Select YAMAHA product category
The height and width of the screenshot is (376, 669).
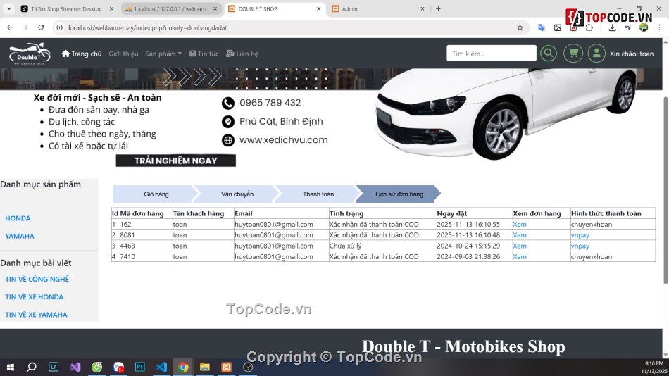pos(20,236)
